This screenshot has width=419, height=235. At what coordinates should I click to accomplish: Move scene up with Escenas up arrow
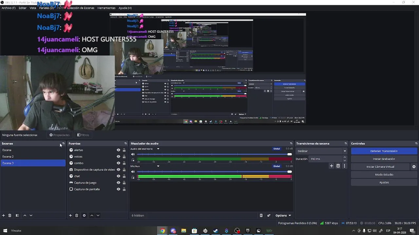tap(25, 215)
